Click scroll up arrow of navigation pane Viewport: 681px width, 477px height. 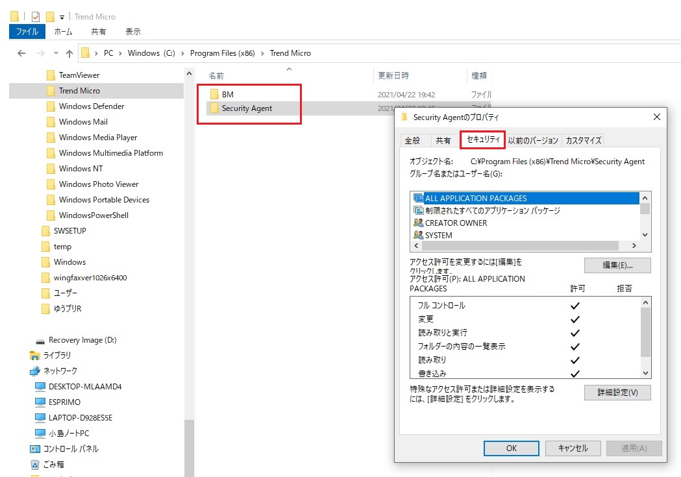(x=189, y=74)
